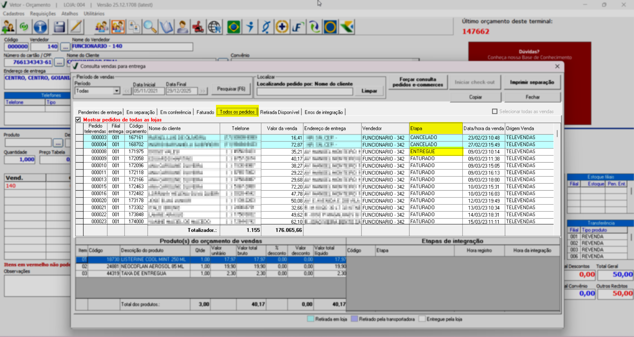
Task: Click the pencil edit icon
Action: pyautogui.click(x=76, y=27)
